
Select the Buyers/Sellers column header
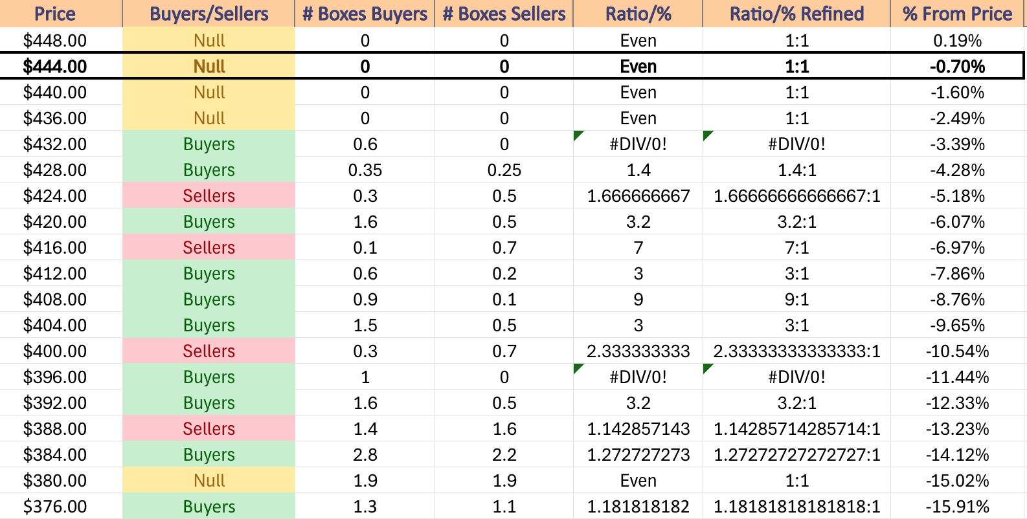[x=209, y=14]
